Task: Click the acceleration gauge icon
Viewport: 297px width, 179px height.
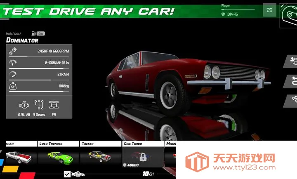Action: click(12, 63)
